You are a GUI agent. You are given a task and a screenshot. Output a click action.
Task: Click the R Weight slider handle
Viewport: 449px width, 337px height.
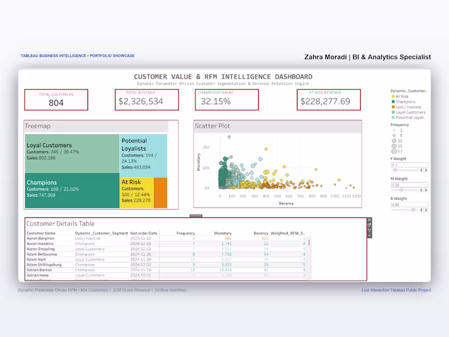(413, 210)
